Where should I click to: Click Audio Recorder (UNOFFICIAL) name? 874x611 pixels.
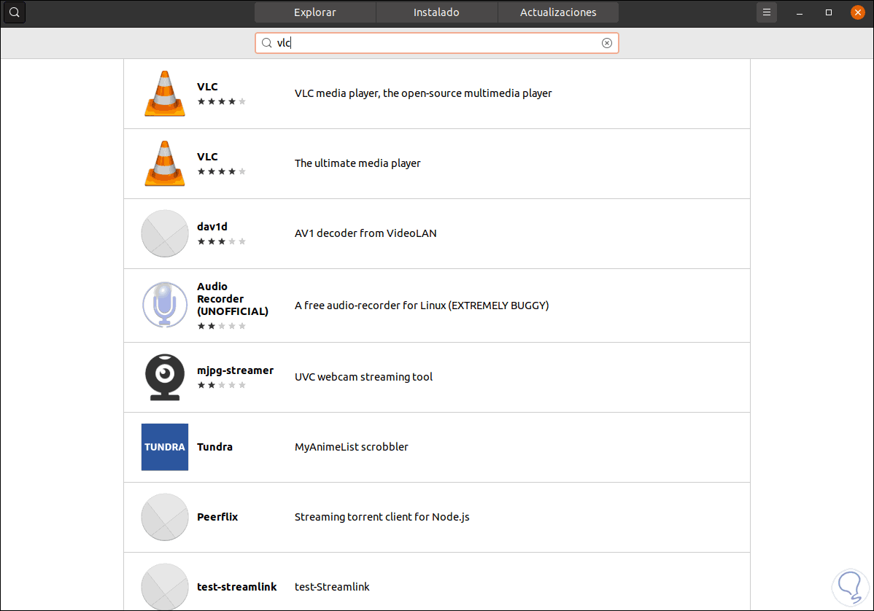tap(233, 298)
